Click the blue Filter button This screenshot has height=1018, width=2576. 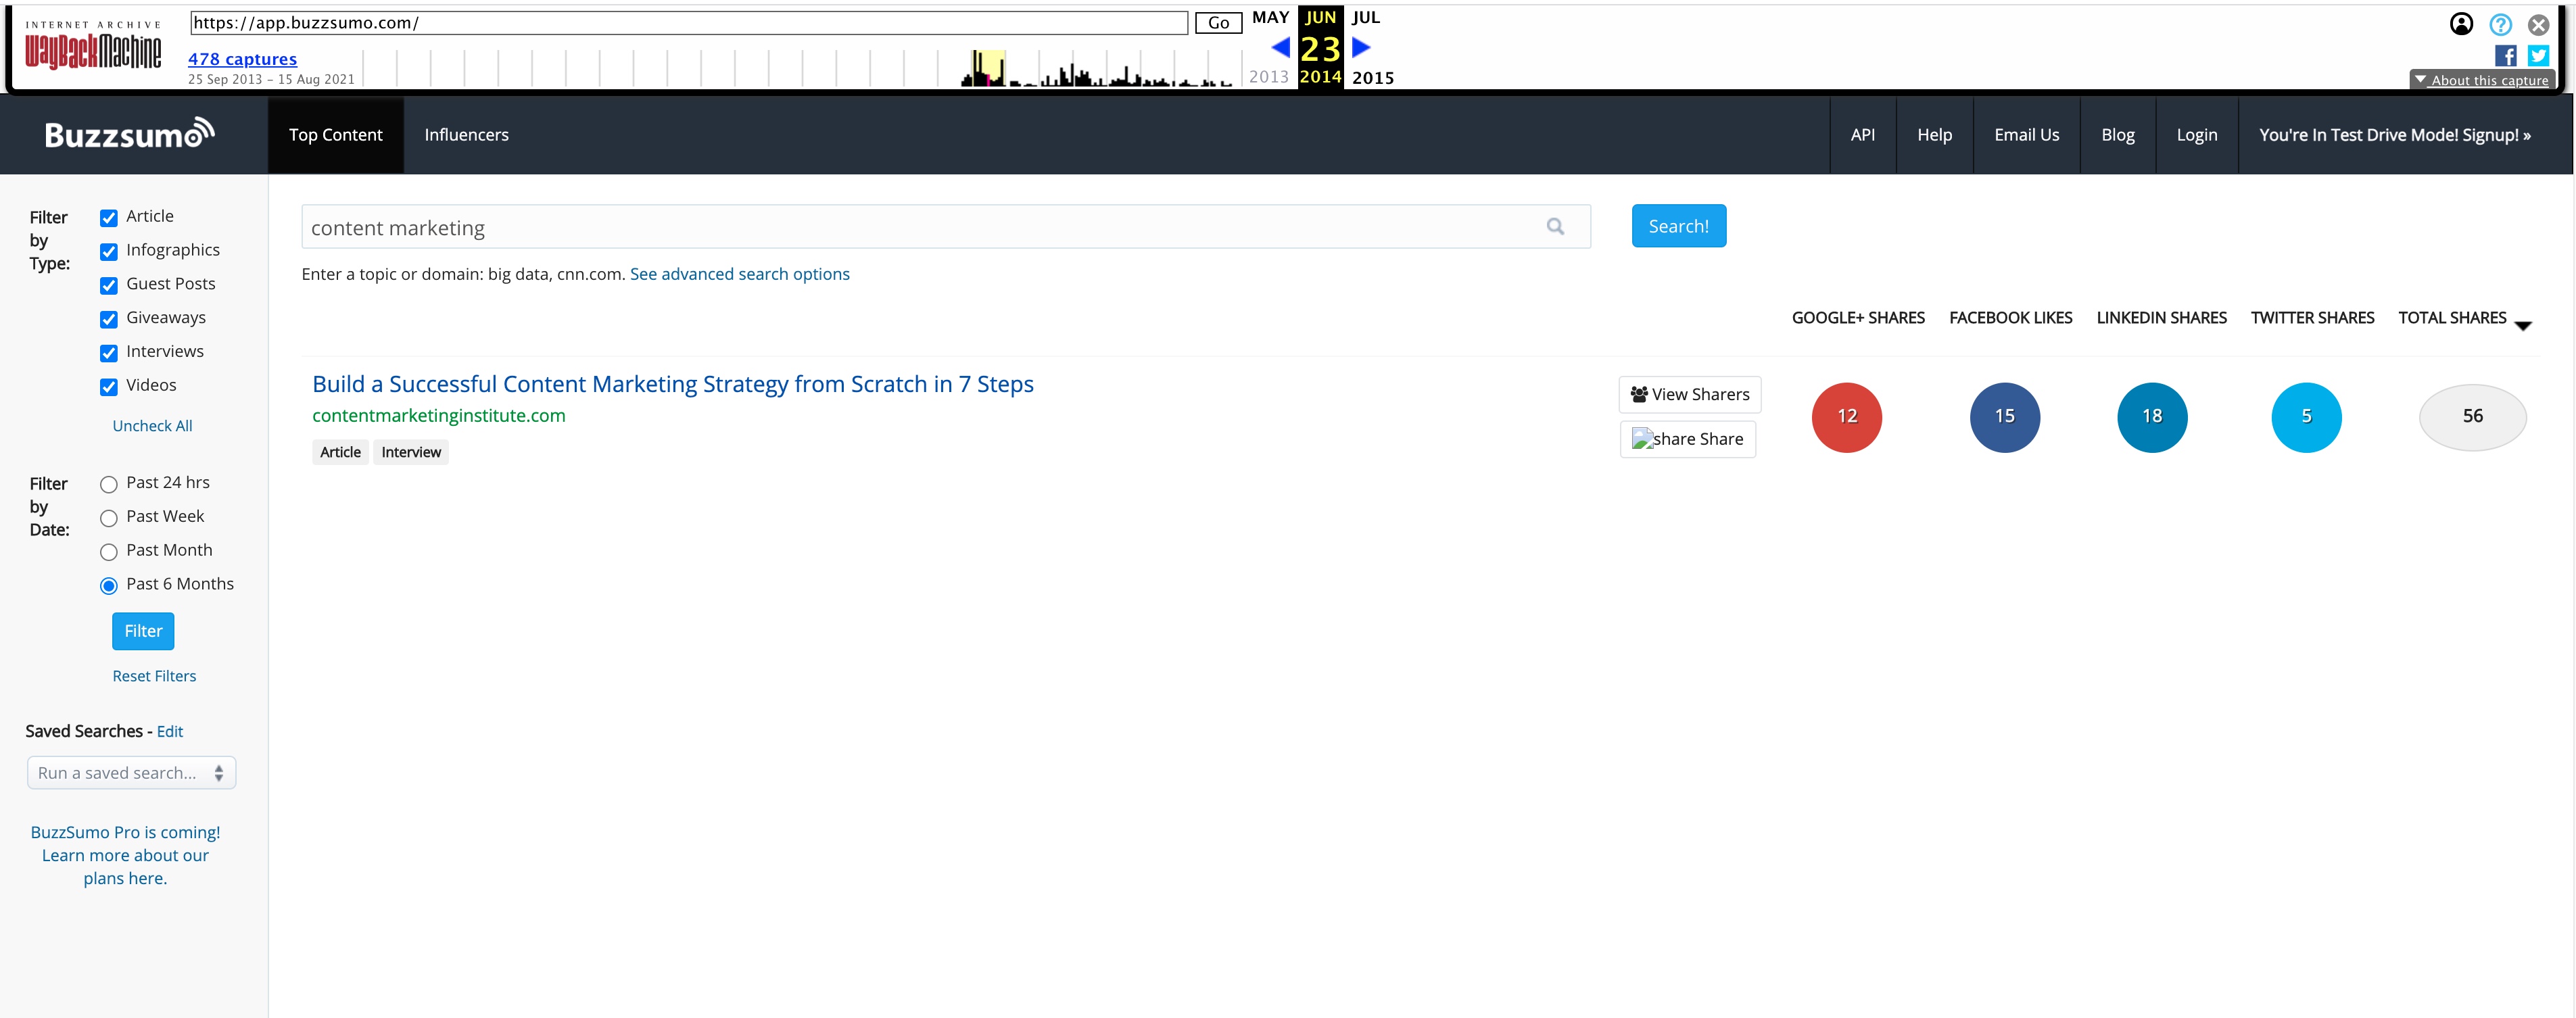(x=143, y=631)
